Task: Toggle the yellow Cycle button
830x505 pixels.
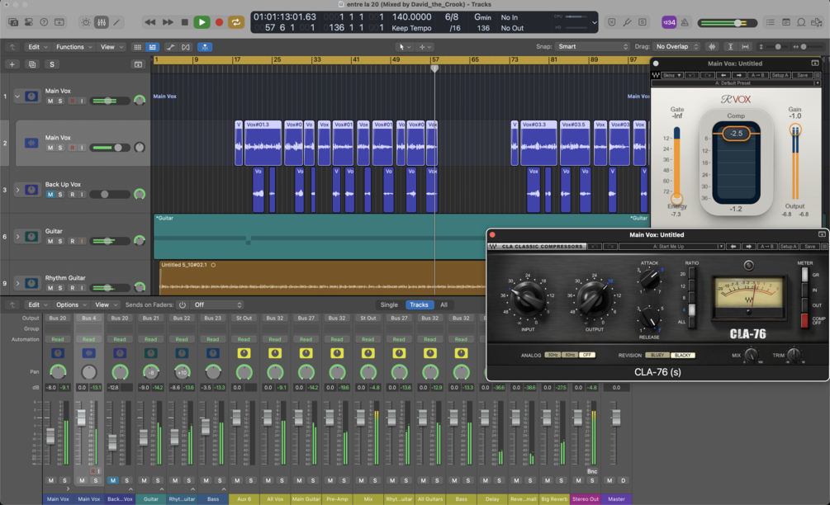Action: tap(235, 22)
